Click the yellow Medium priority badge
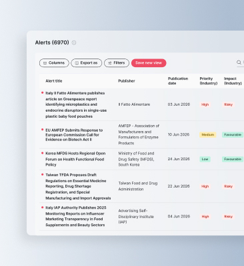The width and height of the screenshot is (244, 266). (x=207, y=135)
